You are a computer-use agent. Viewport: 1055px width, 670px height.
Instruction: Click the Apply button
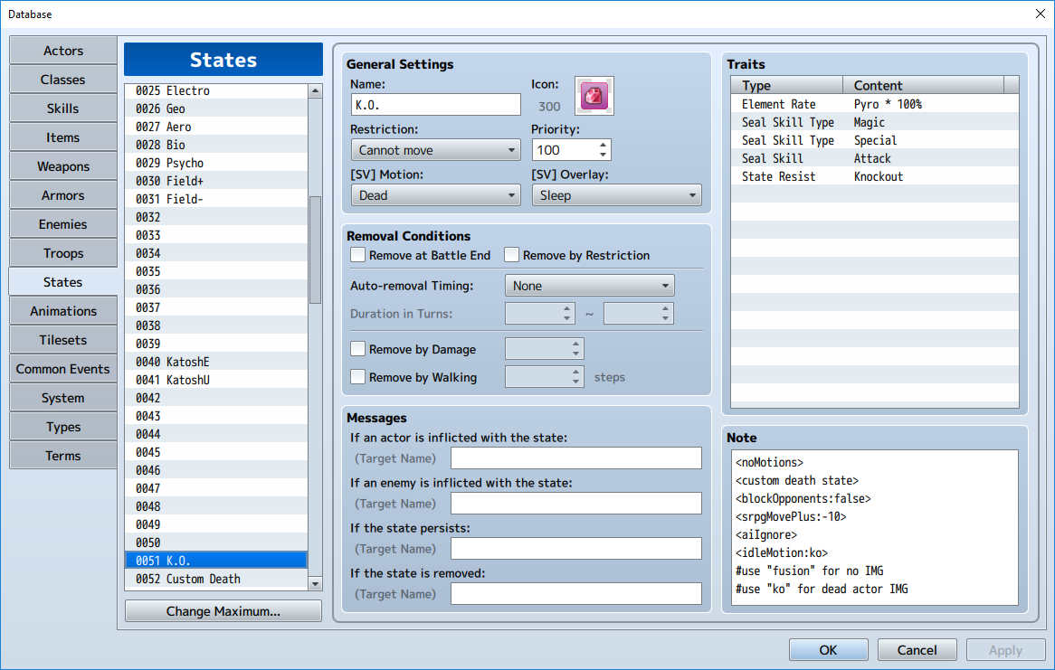point(1006,650)
